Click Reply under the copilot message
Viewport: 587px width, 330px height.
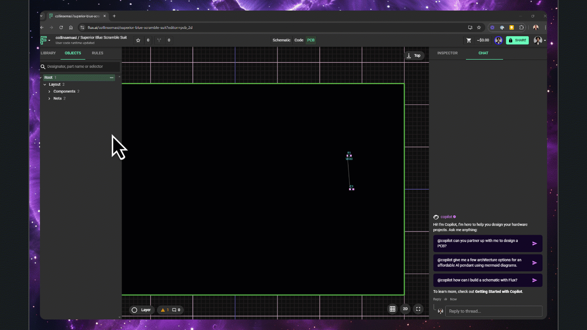[437, 299]
